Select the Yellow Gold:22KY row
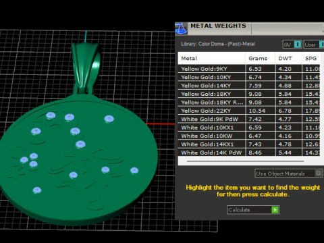The width and height of the screenshot is (324, 243). [249, 111]
